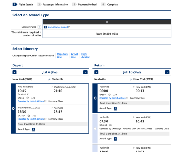This screenshot has width=185, height=152.
Task: Click Award Type 1 badge on departure itinerary
Action: [33, 129]
